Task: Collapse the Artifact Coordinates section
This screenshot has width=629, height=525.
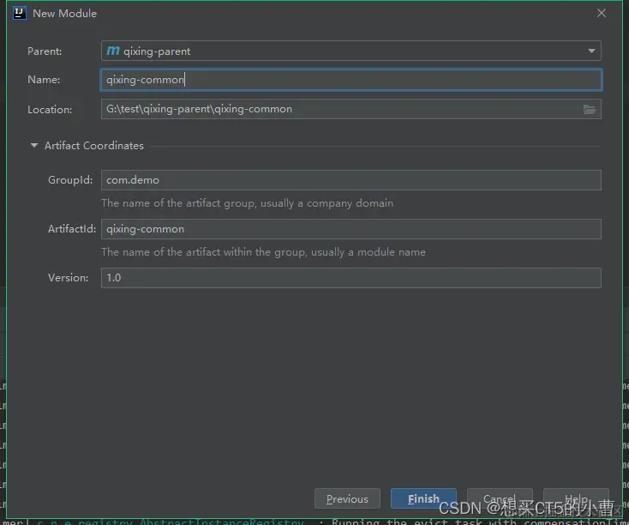Action: click(x=34, y=146)
